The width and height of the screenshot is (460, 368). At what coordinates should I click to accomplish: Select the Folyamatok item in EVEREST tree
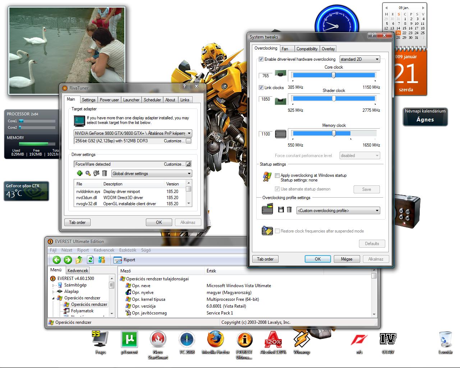click(82, 311)
